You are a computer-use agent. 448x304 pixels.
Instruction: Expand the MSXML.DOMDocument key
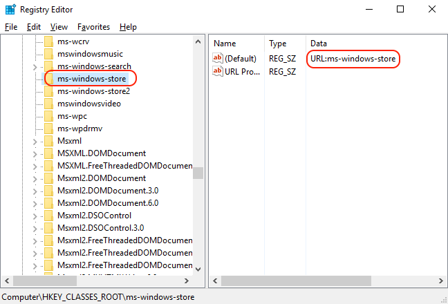[x=35, y=154]
